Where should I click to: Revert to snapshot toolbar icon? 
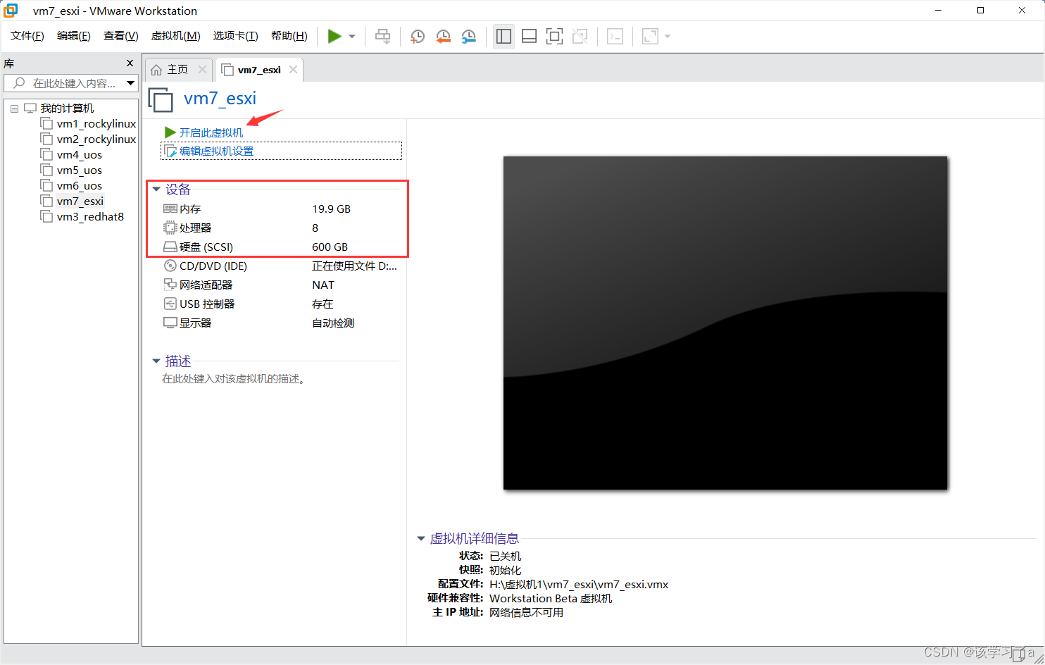(443, 37)
